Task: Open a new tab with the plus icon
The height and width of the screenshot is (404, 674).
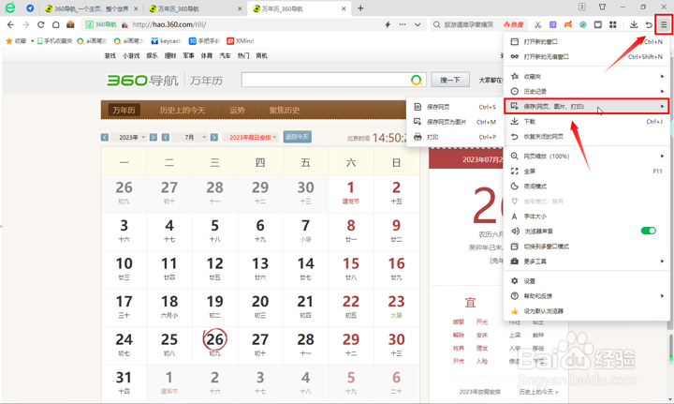Action: click(x=360, y=8)
